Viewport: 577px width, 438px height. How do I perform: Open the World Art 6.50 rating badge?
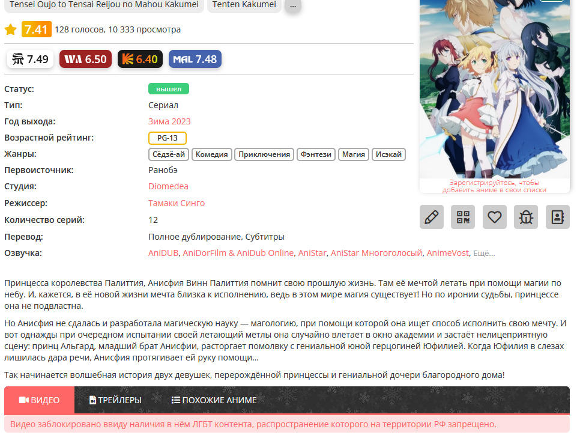point(85,59)
